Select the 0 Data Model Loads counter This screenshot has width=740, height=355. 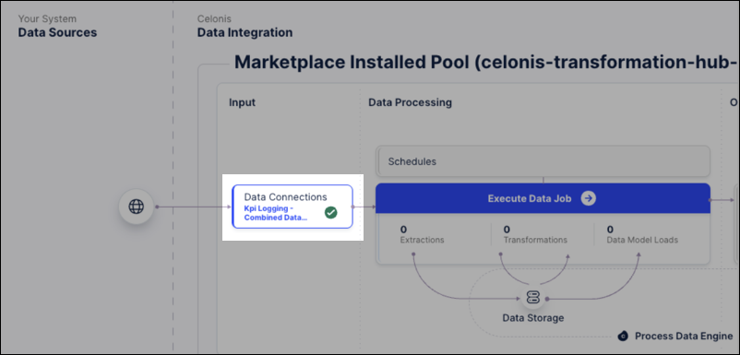642,235
